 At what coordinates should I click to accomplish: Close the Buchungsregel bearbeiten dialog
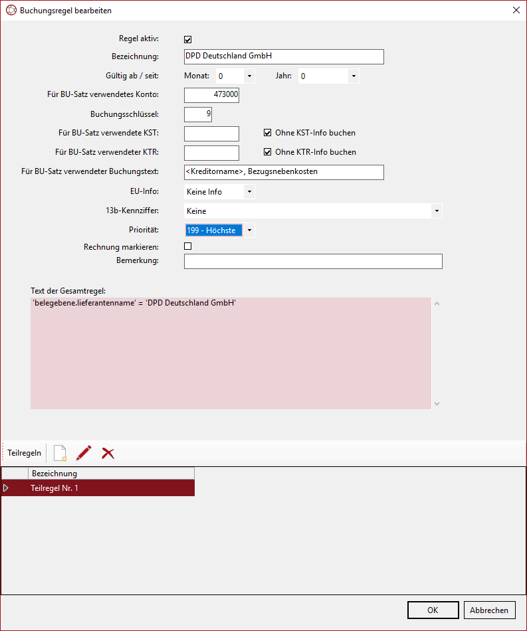(516, 11)
